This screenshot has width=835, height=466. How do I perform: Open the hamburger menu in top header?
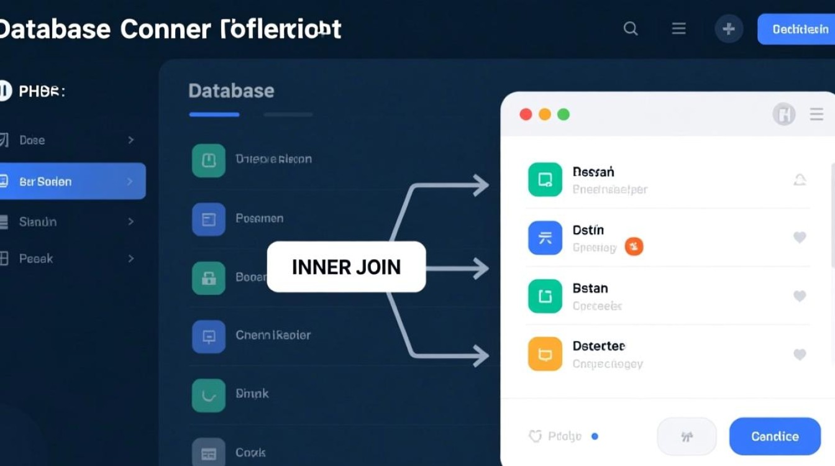(x=678, y=29)
